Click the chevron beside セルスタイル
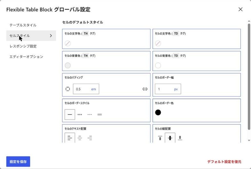Image resolution: width=251 pixels, height=169 pixels. [x=51, y=36]
